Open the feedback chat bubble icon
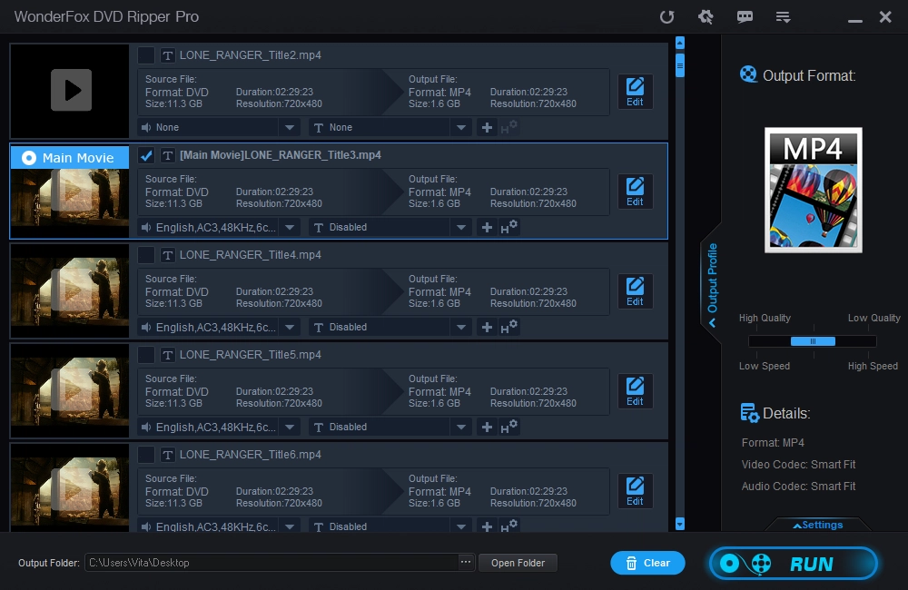This screenshot has width=908, height=590. tap(745, 16)
